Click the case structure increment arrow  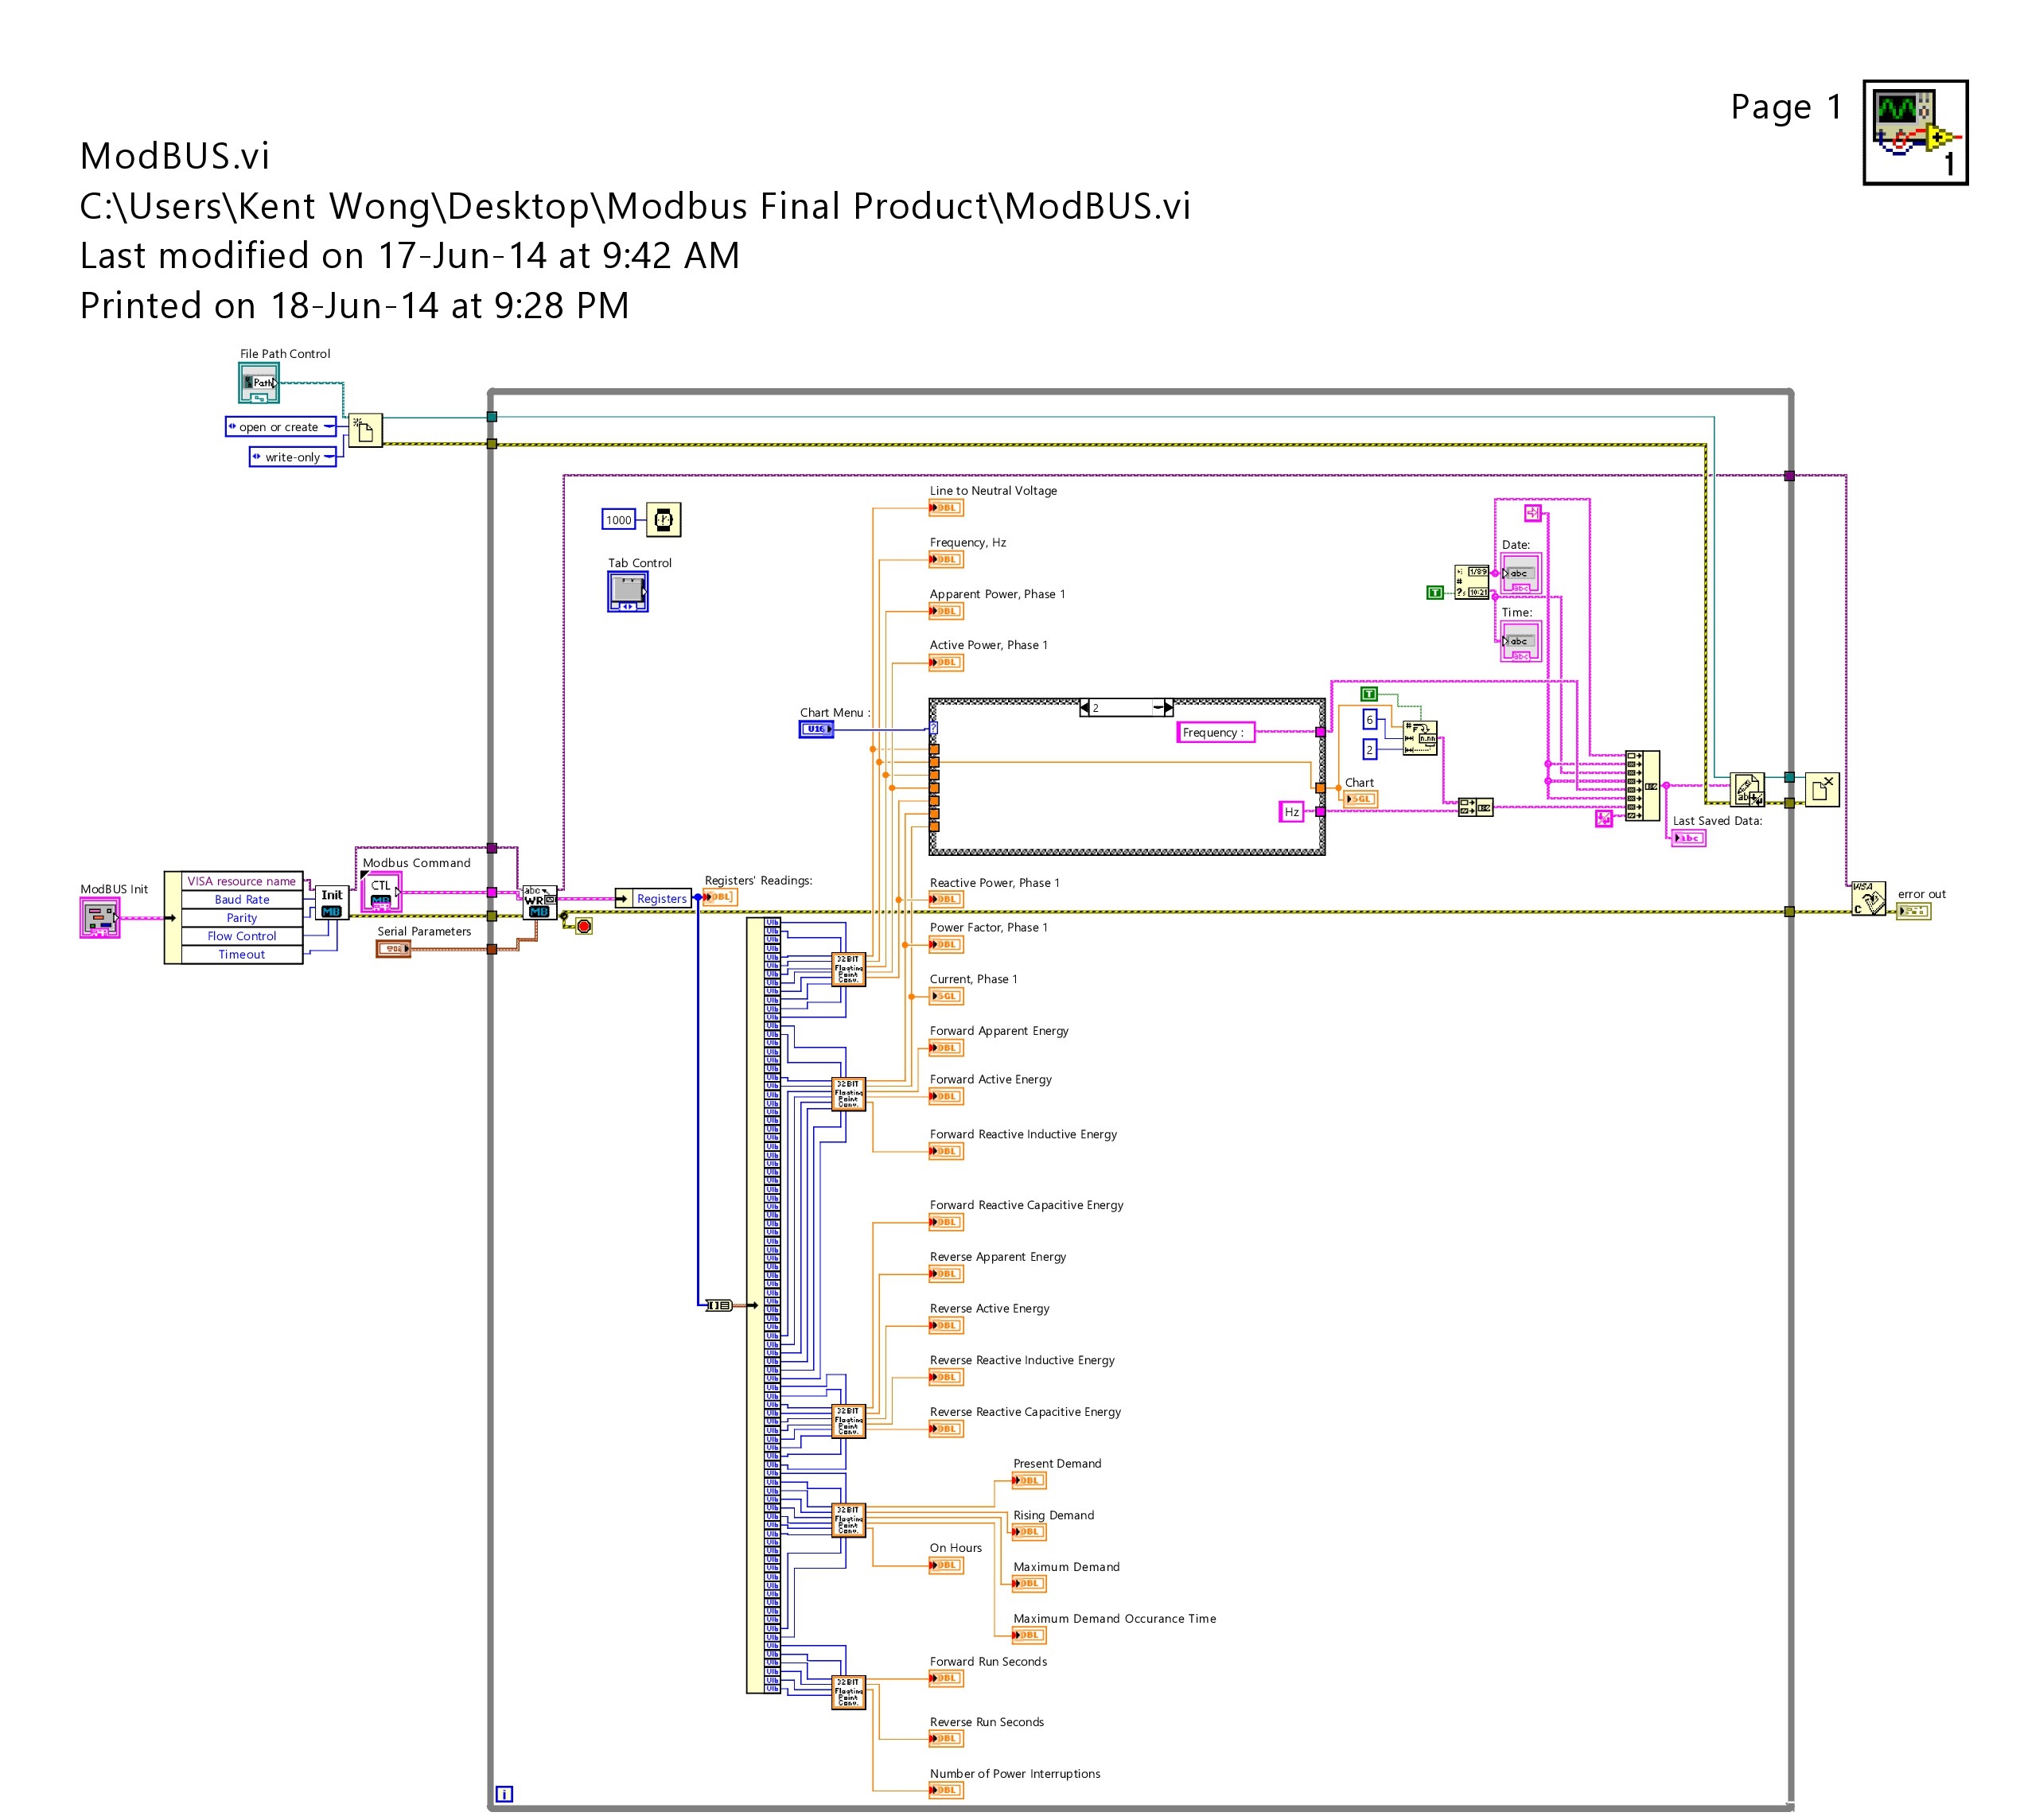coord(1169,708)
